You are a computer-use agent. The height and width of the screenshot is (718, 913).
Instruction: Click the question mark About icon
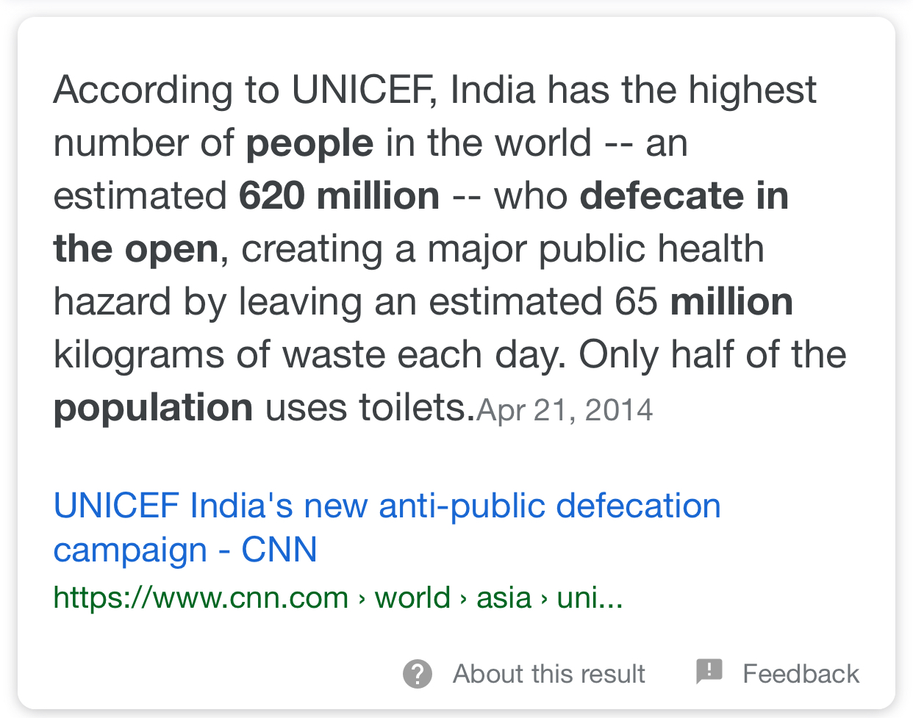(418, 673)
